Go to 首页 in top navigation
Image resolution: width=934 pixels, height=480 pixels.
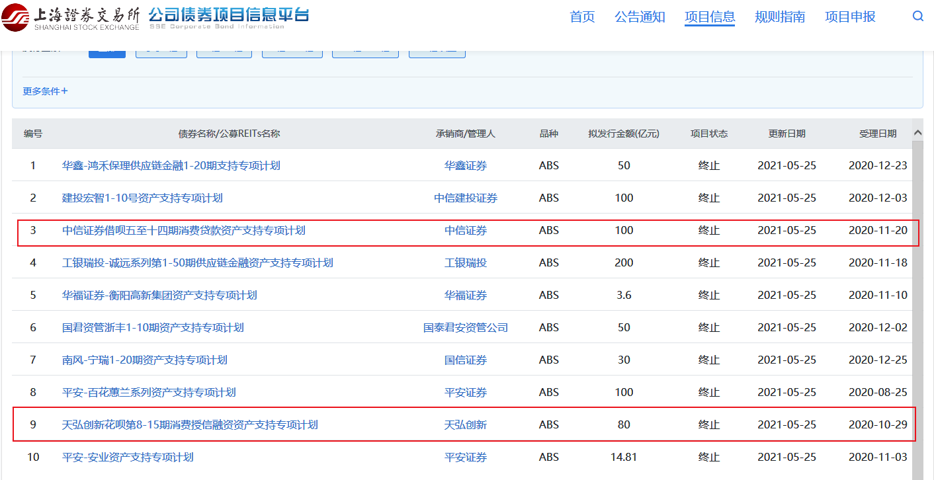[x=582, y=17]
